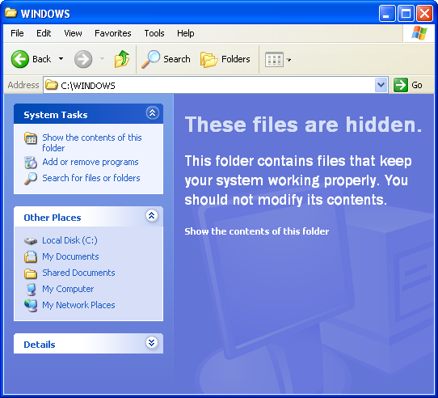Click Search for files or folders link
This screenshot has width=438, height=398.
click(91, 178)
